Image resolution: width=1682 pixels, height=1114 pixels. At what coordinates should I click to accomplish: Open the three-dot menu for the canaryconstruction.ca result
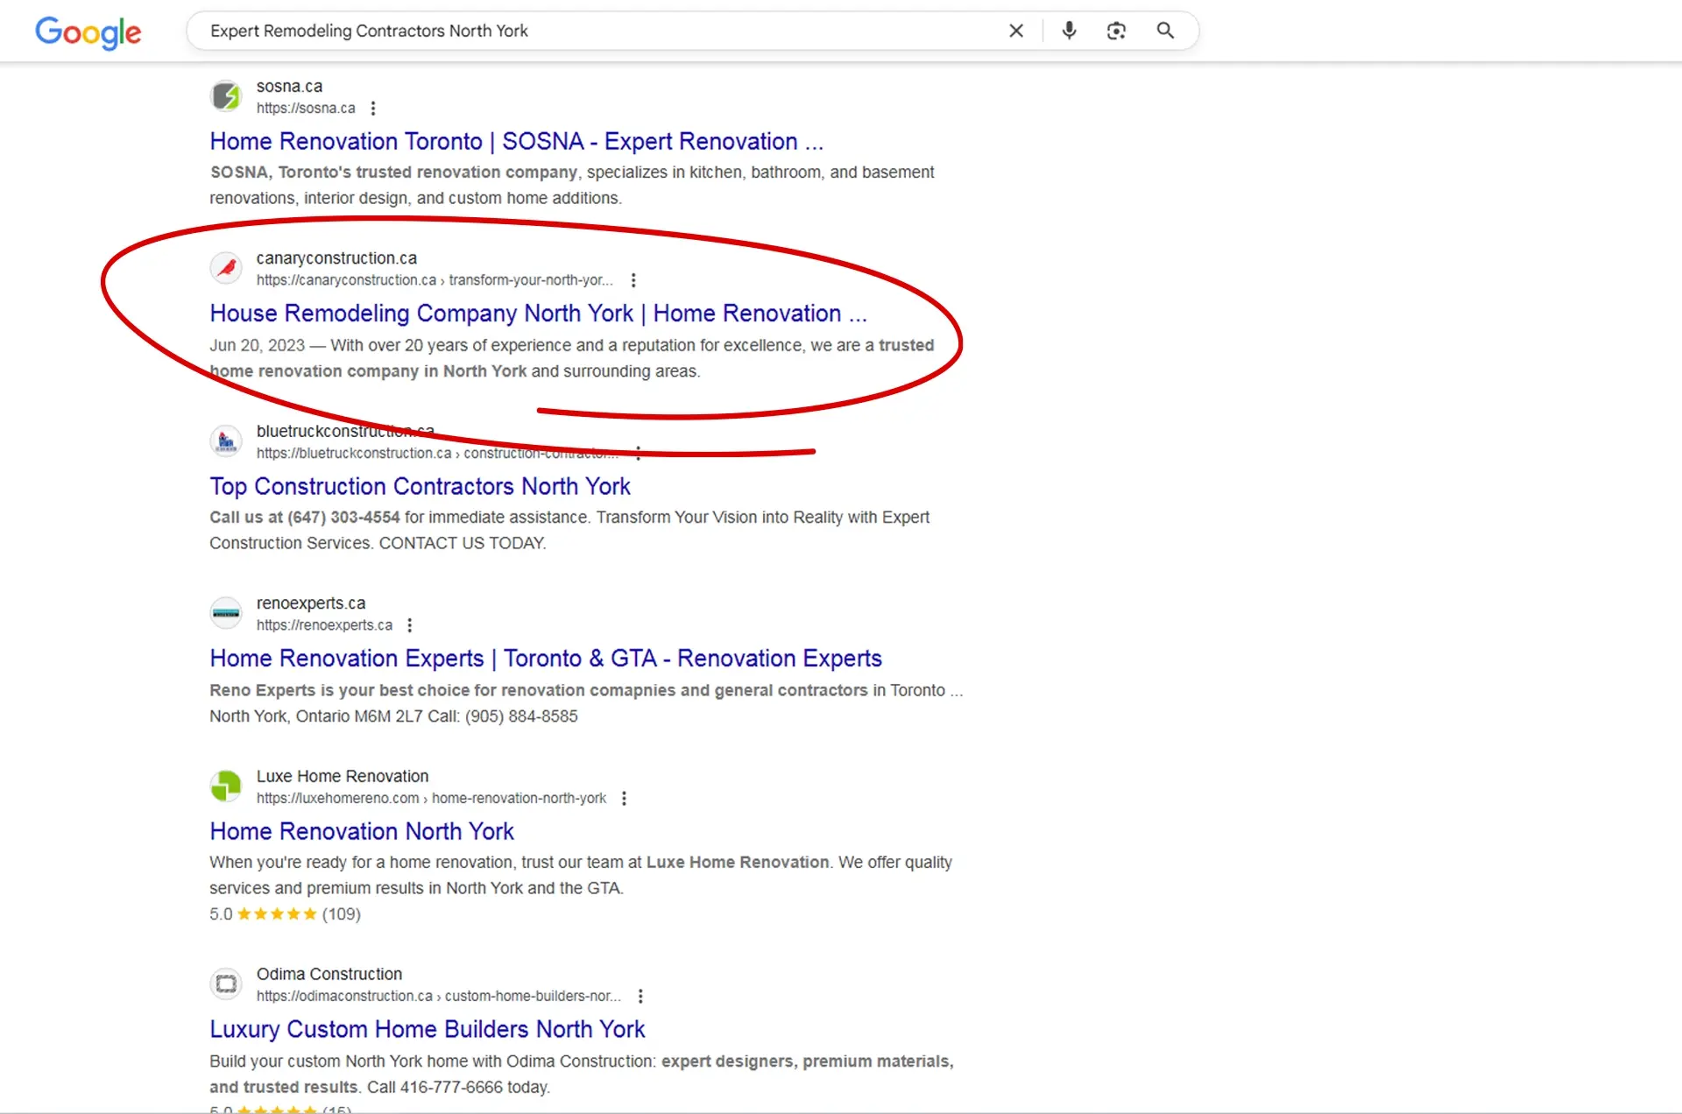pos(633,280)
